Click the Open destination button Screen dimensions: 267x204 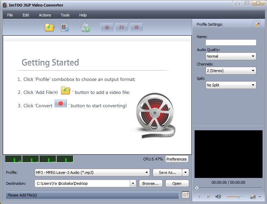(x=177, y=183)
